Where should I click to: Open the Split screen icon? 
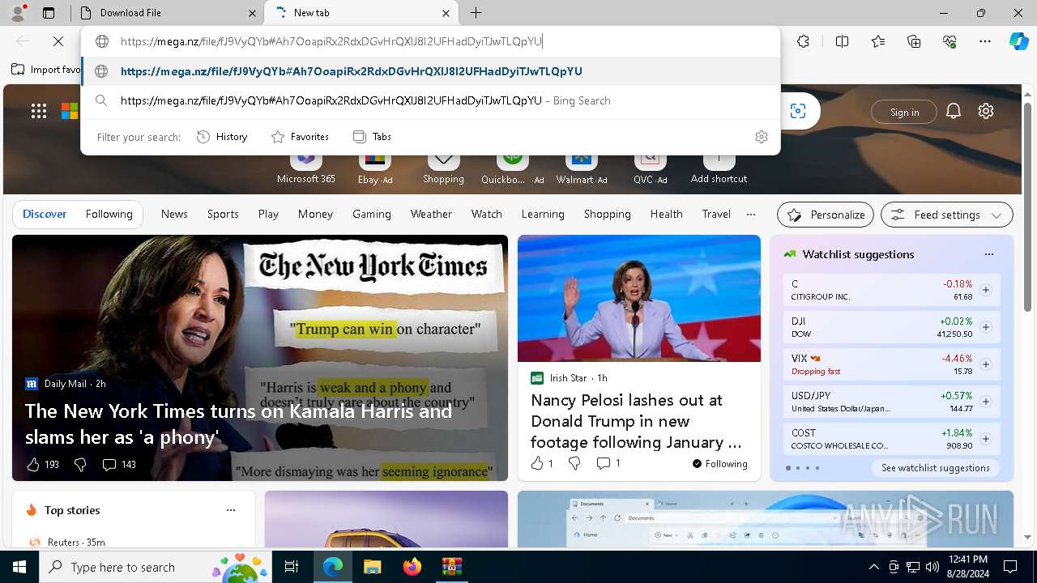842,41
